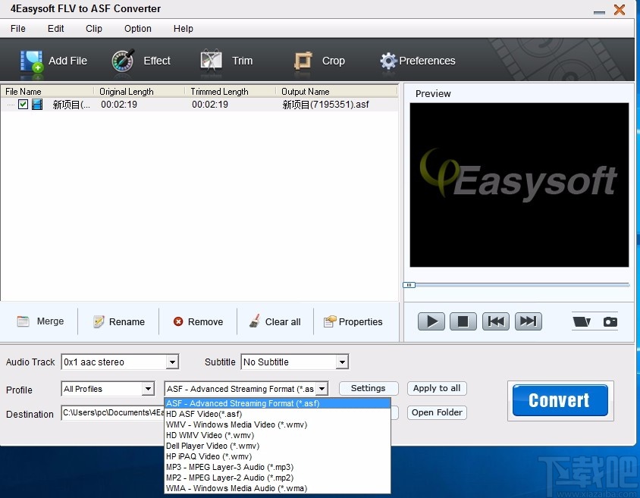Uncheck the 新项目 file checkbox
Viewport: 640px width, 498px height.
click(23, 104)
